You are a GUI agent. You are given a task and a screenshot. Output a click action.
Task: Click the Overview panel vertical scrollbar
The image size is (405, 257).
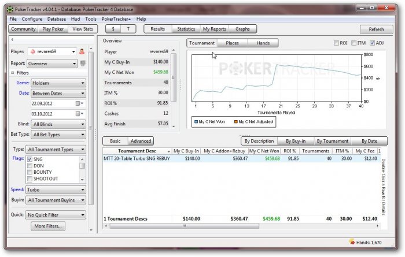coord(174,77)
